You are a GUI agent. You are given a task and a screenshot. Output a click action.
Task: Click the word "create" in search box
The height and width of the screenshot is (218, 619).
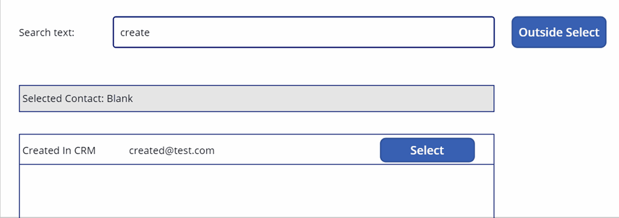(135, 33)
